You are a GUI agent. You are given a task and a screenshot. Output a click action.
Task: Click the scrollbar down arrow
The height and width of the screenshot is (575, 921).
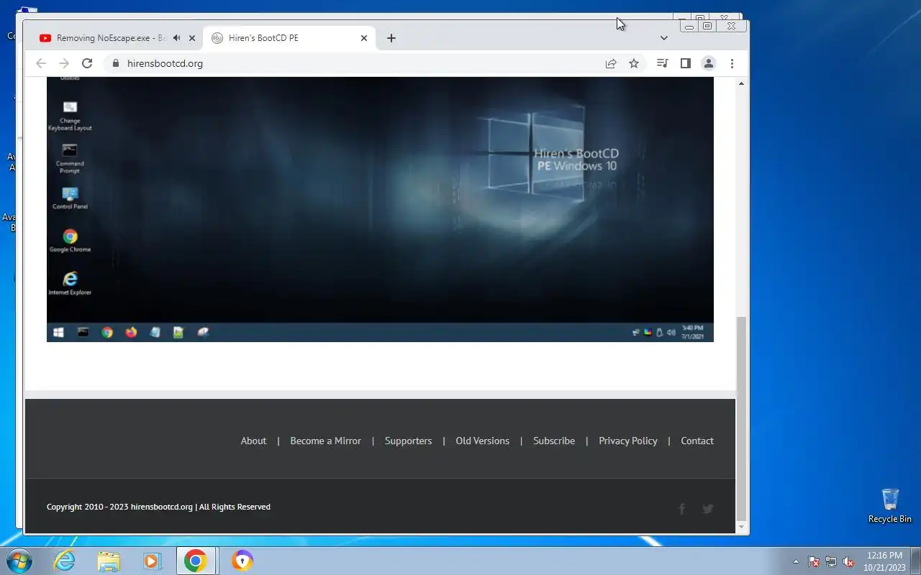point(741,527)
